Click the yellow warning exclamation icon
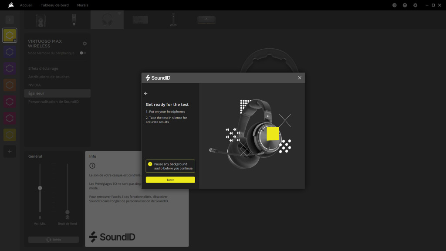Image resolution: width=446 pixels, height=251 pixels. (150, 164)
